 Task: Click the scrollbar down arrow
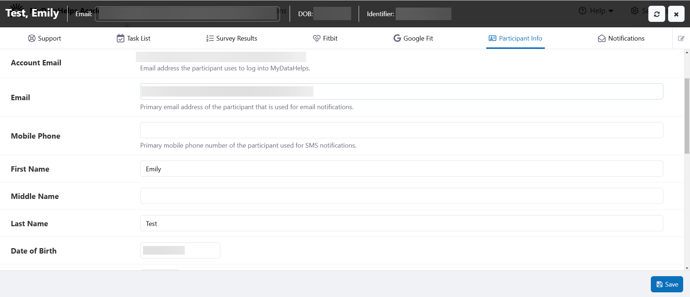tap(687, 268)
